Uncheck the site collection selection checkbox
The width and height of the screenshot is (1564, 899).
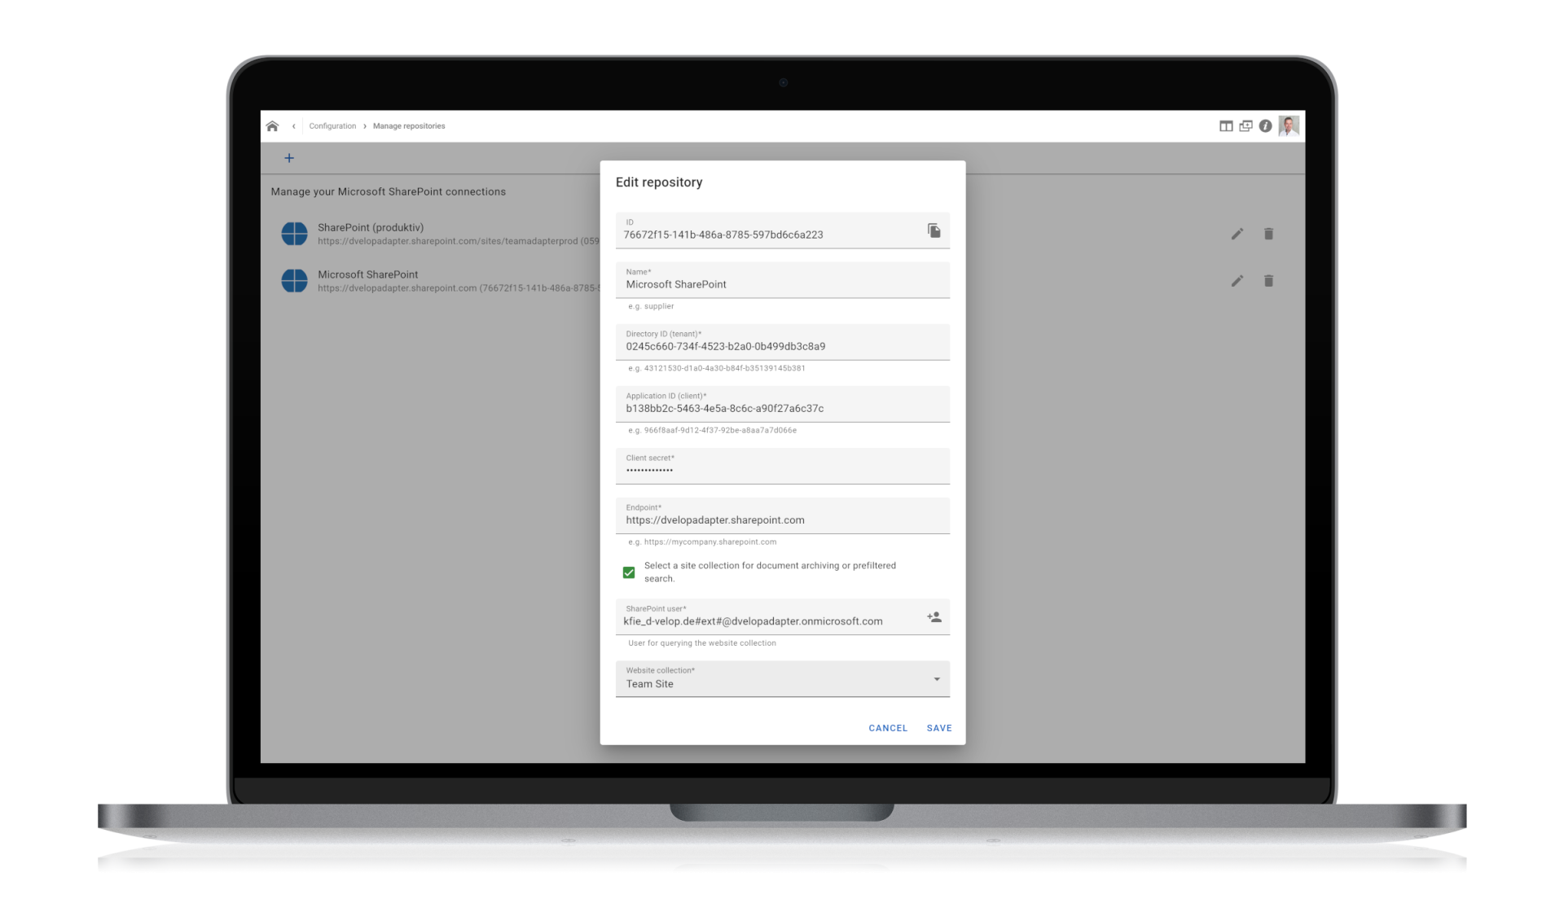point(628,572)
